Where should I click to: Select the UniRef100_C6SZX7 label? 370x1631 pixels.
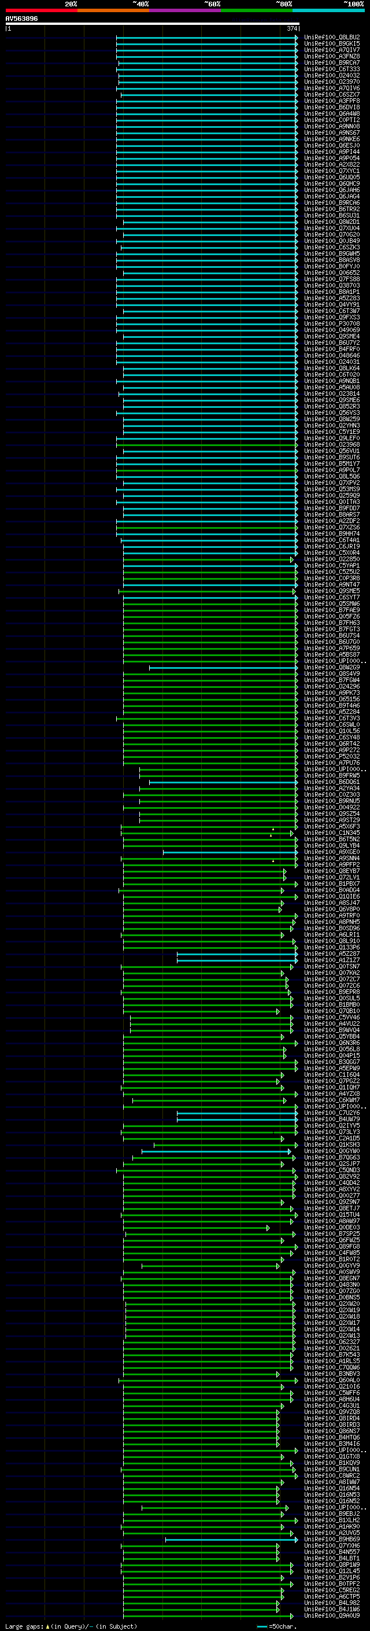pos(331,94)
